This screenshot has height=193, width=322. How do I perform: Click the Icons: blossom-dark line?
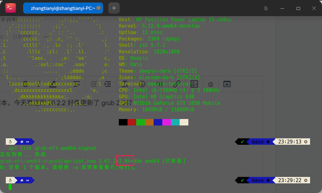coord(159,77)
